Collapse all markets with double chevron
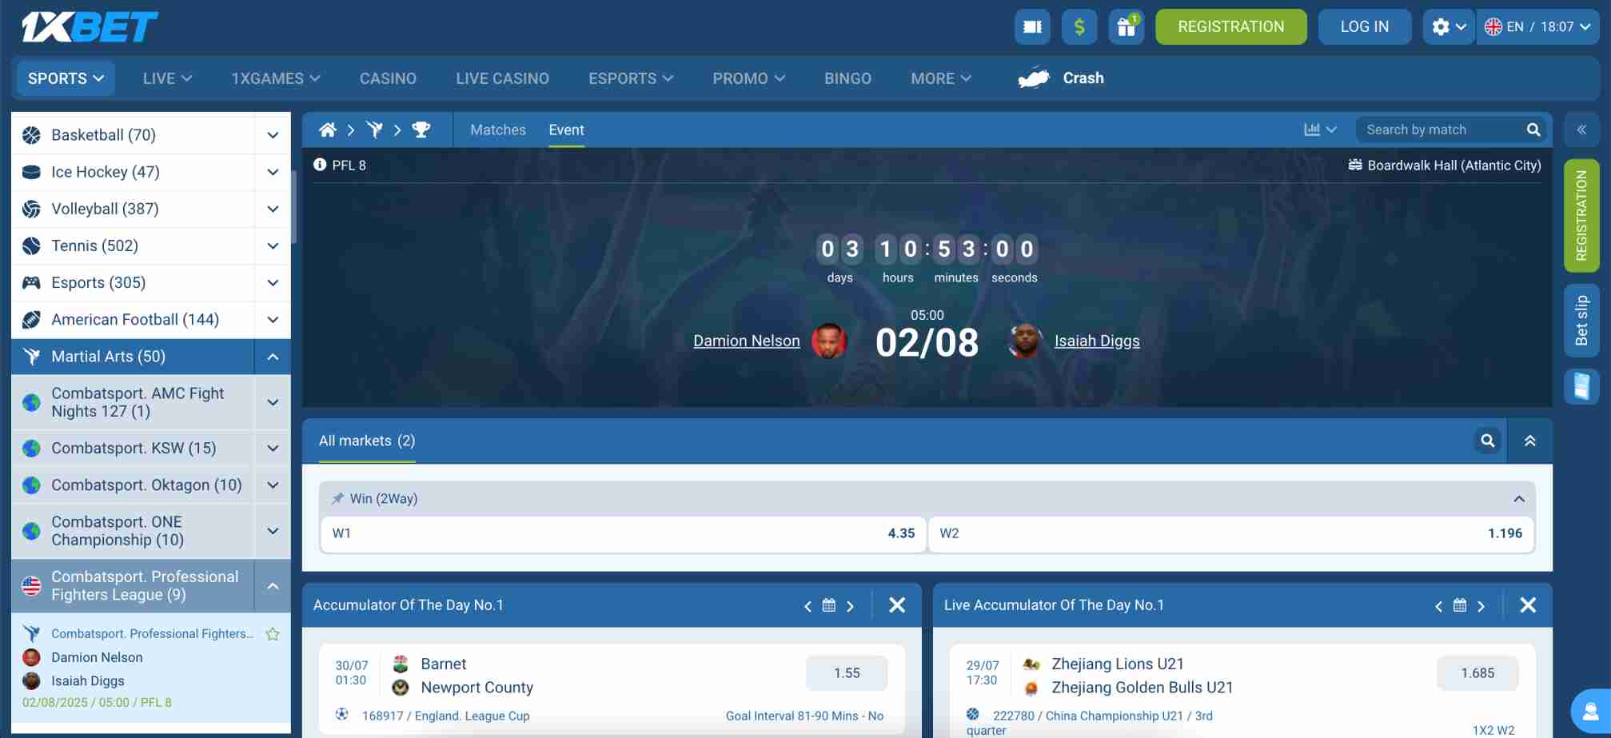 [x=1529, y=441]
